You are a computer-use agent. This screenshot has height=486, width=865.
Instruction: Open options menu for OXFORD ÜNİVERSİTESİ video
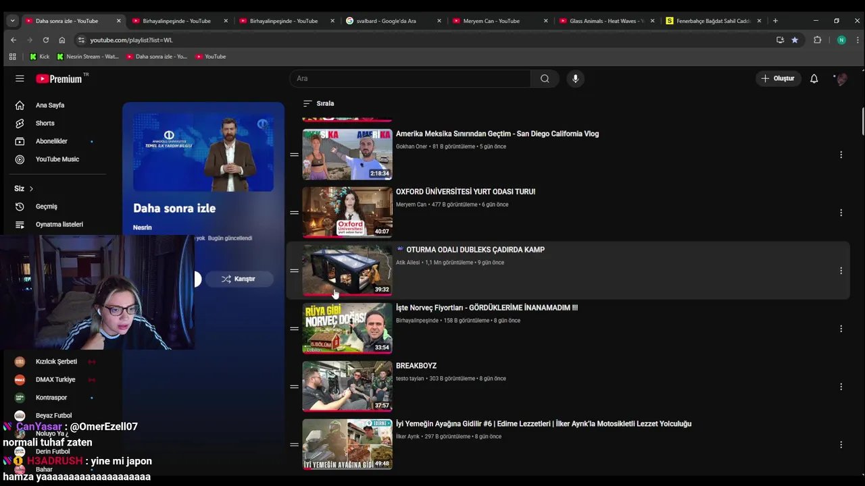click(x=841, y=213)
